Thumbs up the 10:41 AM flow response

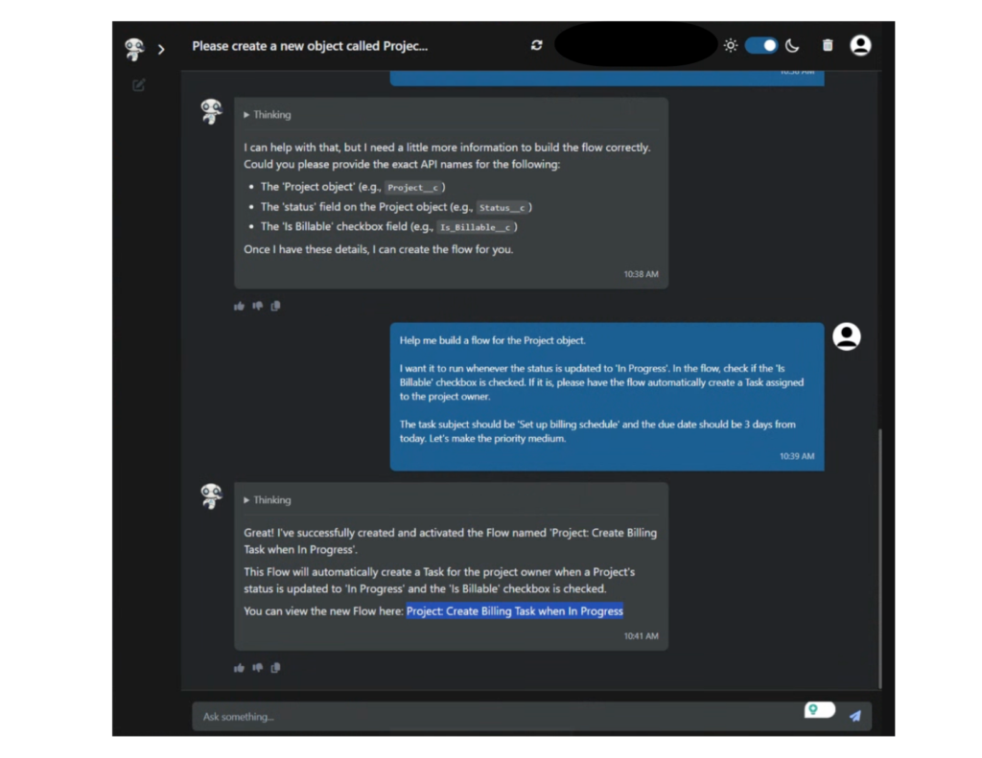(239, 668)
